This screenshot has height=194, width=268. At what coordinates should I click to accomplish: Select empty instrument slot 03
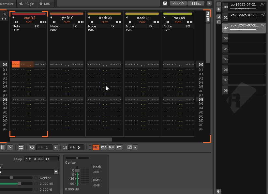[x=244, y=38]
